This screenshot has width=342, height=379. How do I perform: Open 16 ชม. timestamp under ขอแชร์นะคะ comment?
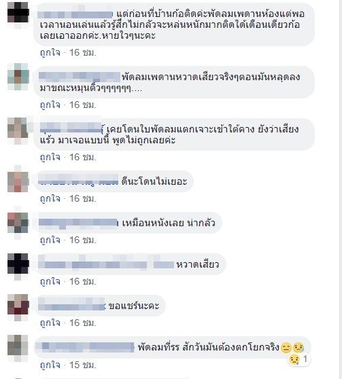[x=83, y=323]
